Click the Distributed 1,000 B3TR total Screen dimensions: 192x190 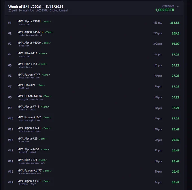coord(165,8)
